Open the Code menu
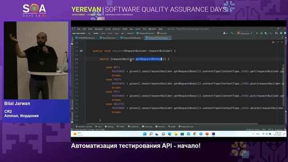The height and width of the screenshot is (162, 288). tap(108, 29)
